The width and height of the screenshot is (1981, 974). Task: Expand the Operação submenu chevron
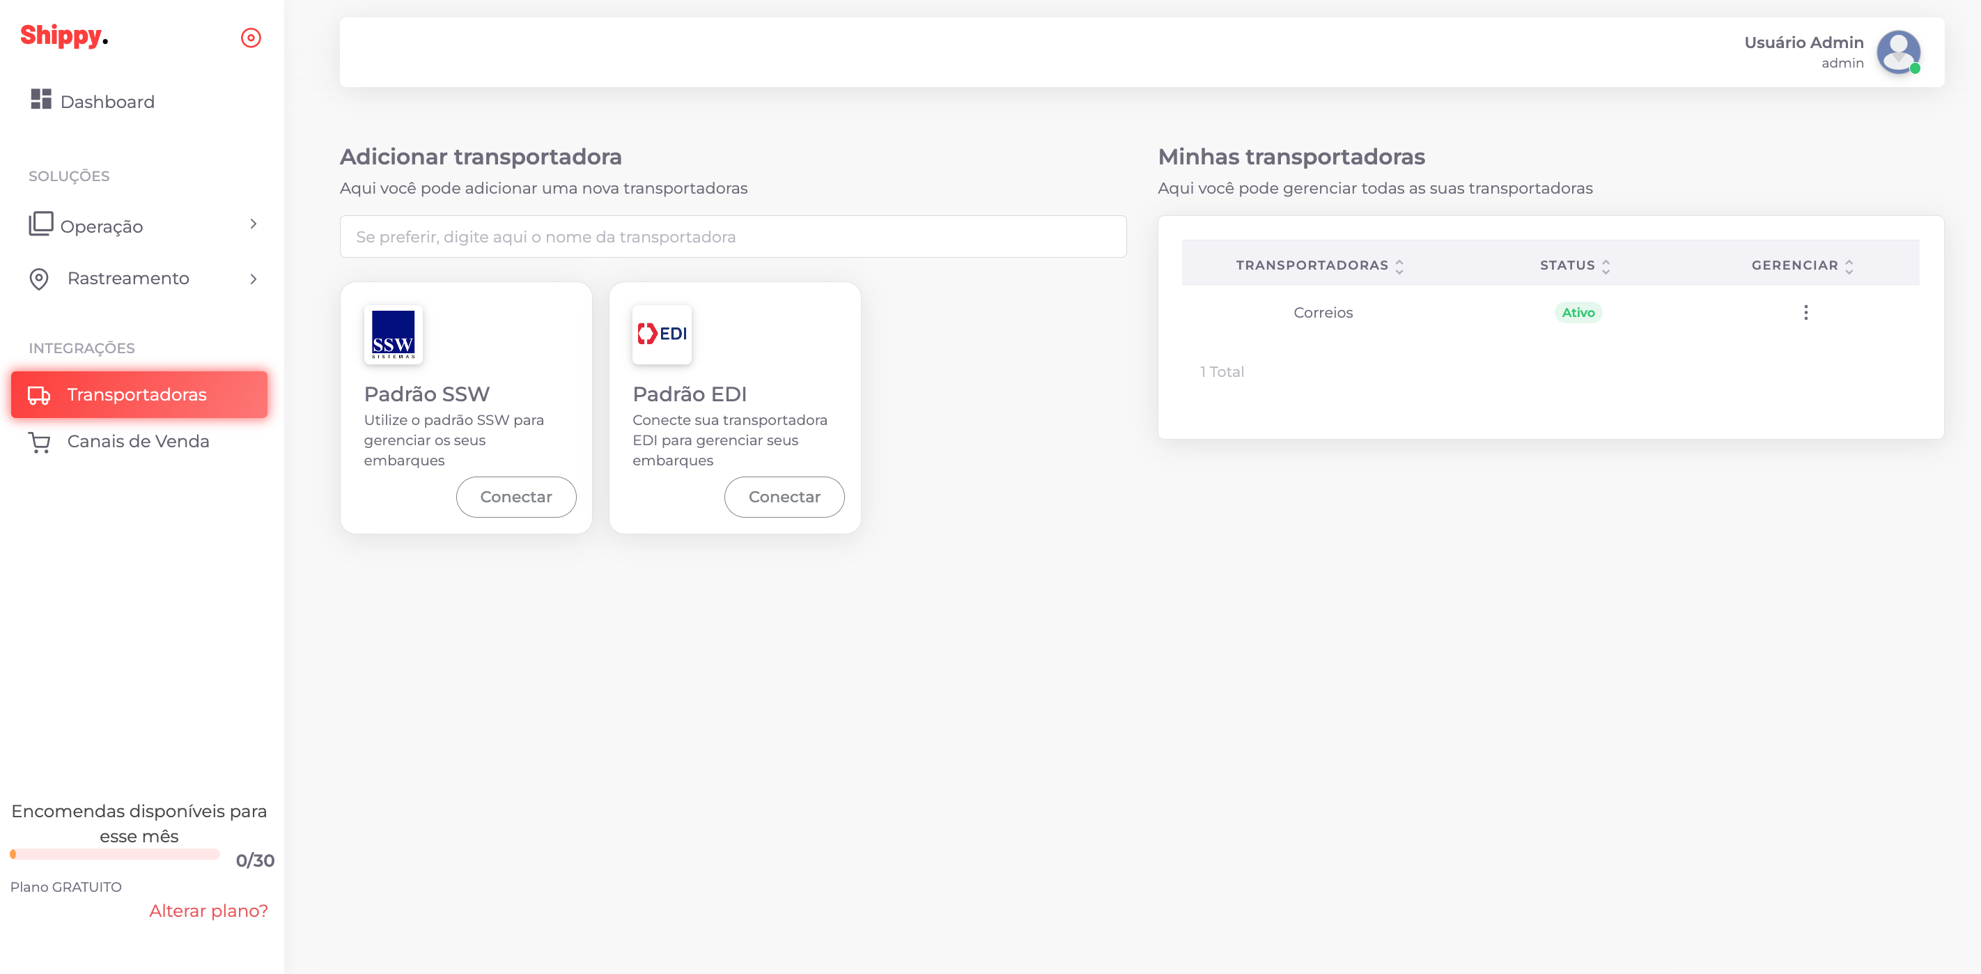[x=253, y=224]
